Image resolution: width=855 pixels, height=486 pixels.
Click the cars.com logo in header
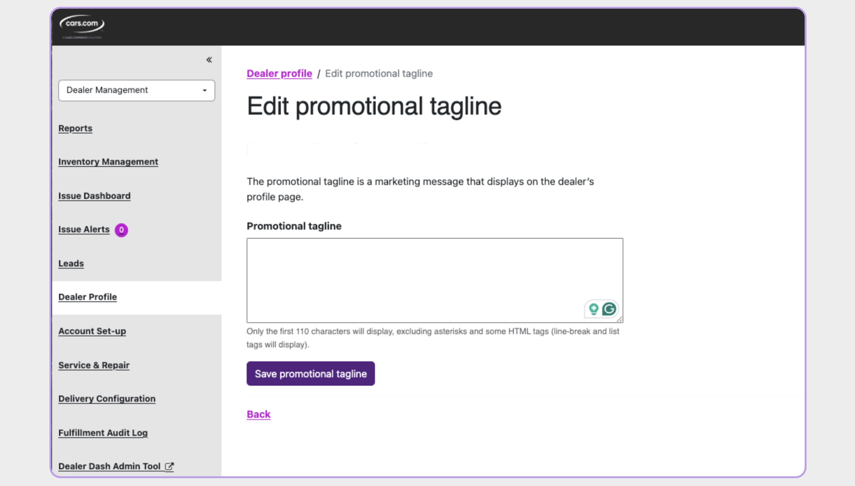[82, 26]
